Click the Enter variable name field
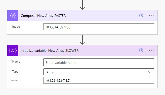 [x=99, y=62]
